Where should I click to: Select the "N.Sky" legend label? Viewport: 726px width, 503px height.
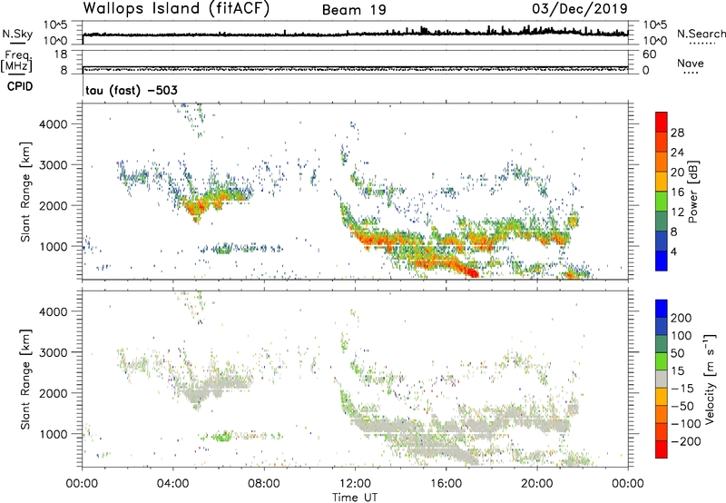pos(17,34)
